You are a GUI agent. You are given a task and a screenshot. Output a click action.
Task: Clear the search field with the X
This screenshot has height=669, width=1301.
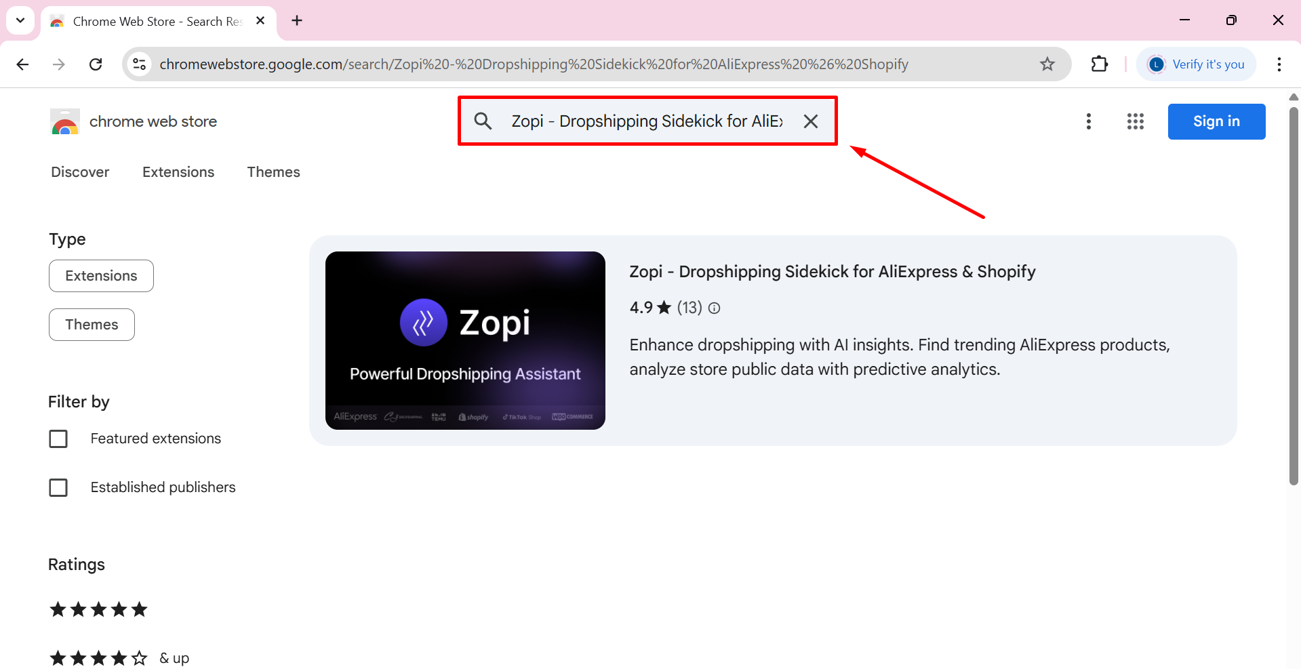click(811, 121)
